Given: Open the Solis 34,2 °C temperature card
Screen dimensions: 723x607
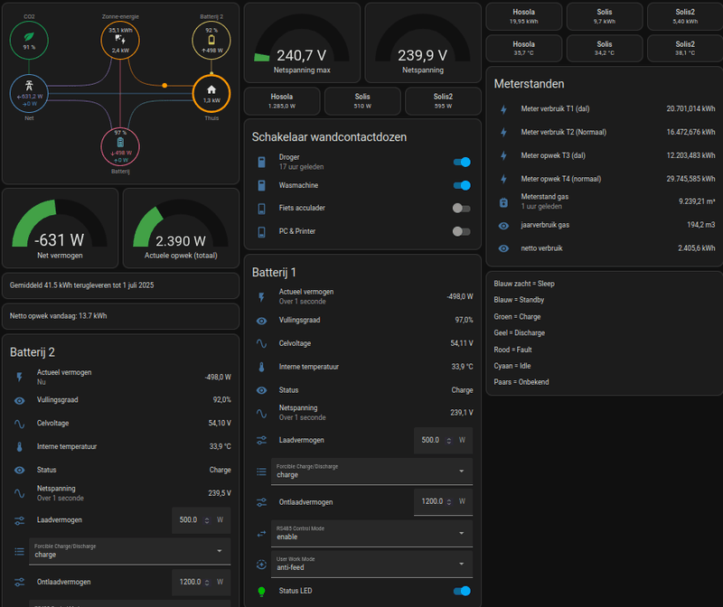Looking at the screenshot, I should point(605,49).
